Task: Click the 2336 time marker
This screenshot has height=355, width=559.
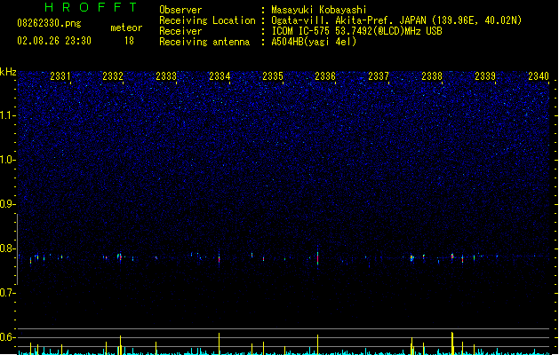Action: 325,76
